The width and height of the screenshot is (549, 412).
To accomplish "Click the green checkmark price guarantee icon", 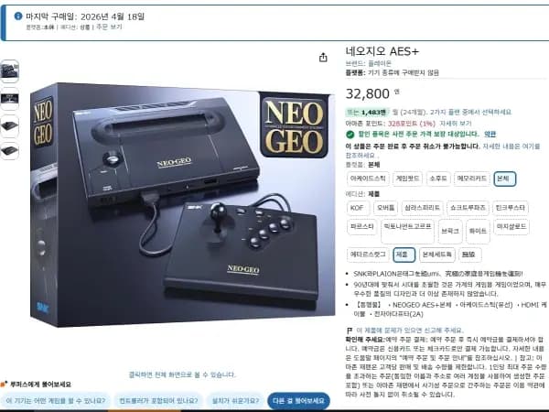I will tap(350, 135).
